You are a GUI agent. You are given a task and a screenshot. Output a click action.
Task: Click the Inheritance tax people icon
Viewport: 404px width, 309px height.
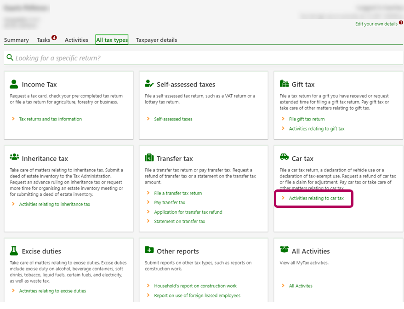click(x=14, y=157)
